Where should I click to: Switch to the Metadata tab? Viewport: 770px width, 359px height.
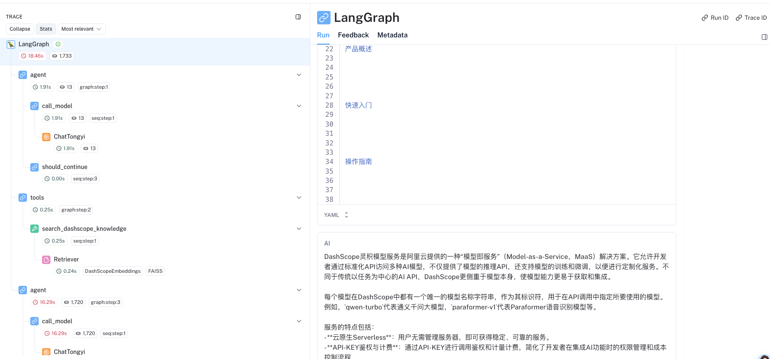point(392,35)
